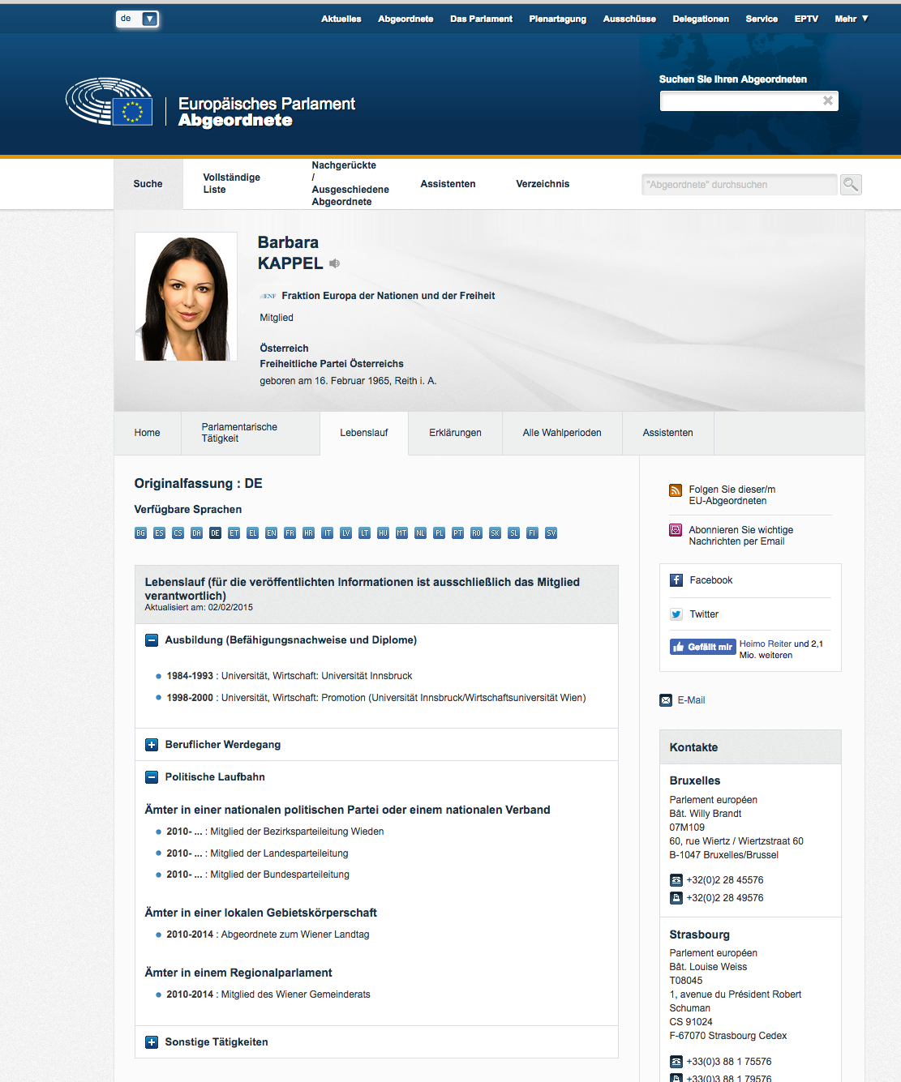
Task: Open Vollständige Liste link
Action: (232, 184)
